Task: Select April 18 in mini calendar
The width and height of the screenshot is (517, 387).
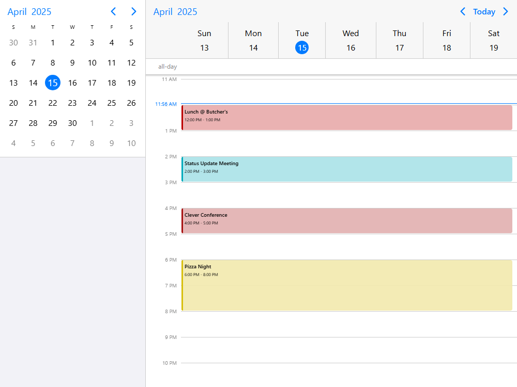Action: [112, 83]
